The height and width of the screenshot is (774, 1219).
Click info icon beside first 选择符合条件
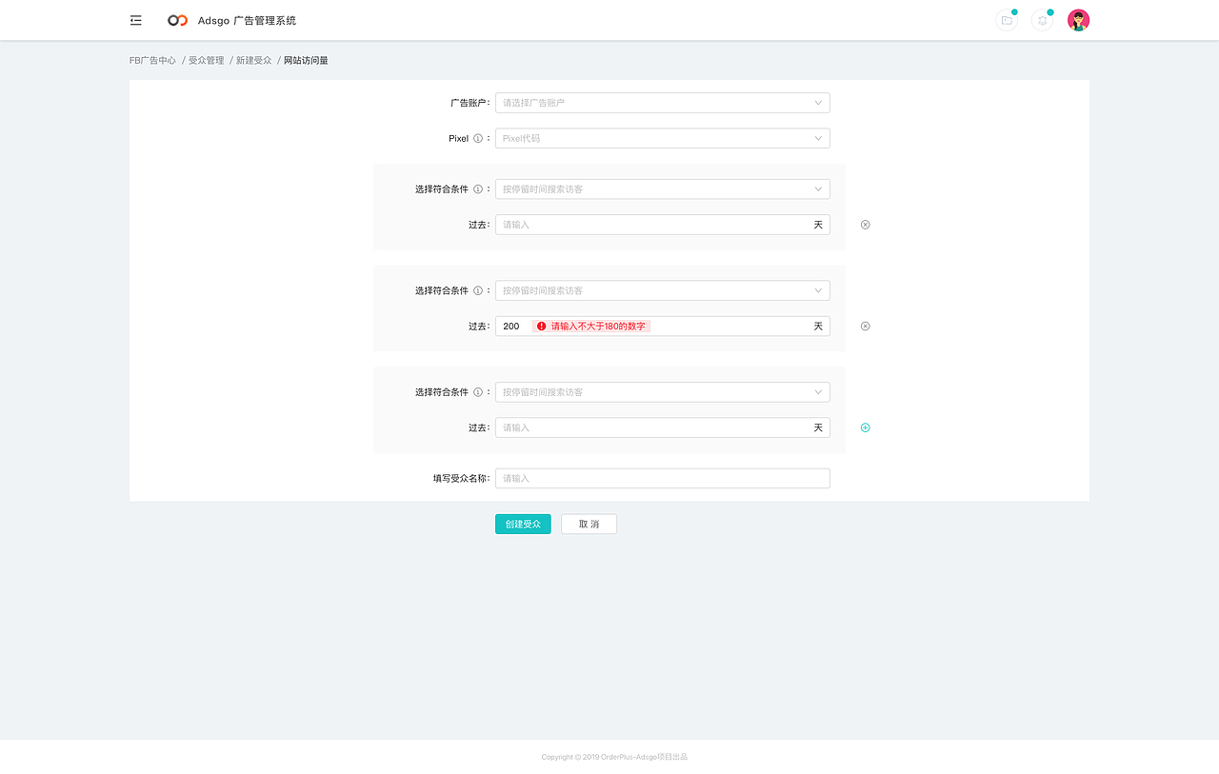coord(478,189)
